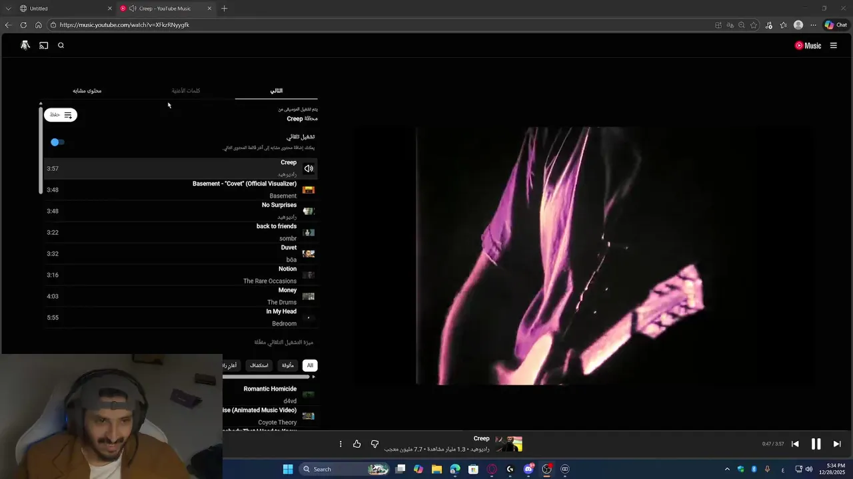853x479 pixels.
Task: Like the song Creep with thumbs up
Action: (x=357, y=444)
